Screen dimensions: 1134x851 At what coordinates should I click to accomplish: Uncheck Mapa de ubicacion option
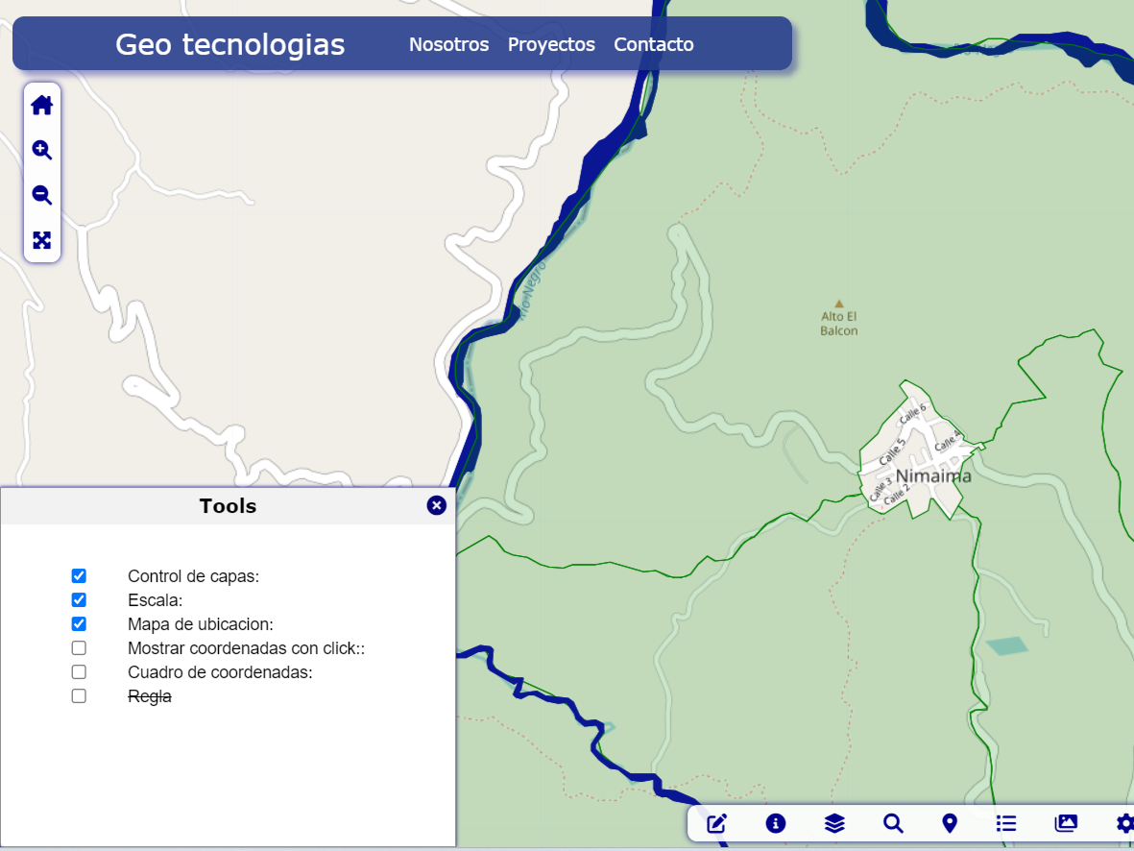pos(79,624)
